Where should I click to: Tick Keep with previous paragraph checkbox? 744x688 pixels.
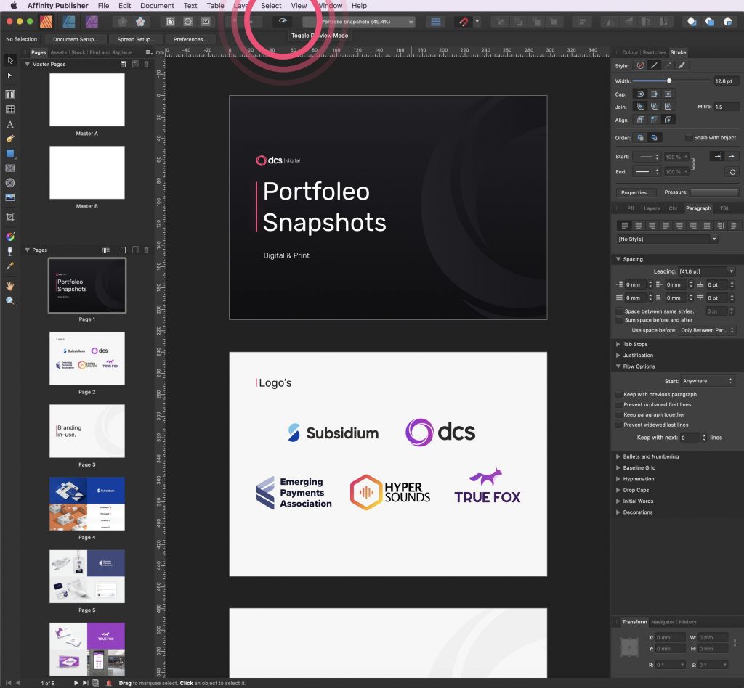[619, 394]
